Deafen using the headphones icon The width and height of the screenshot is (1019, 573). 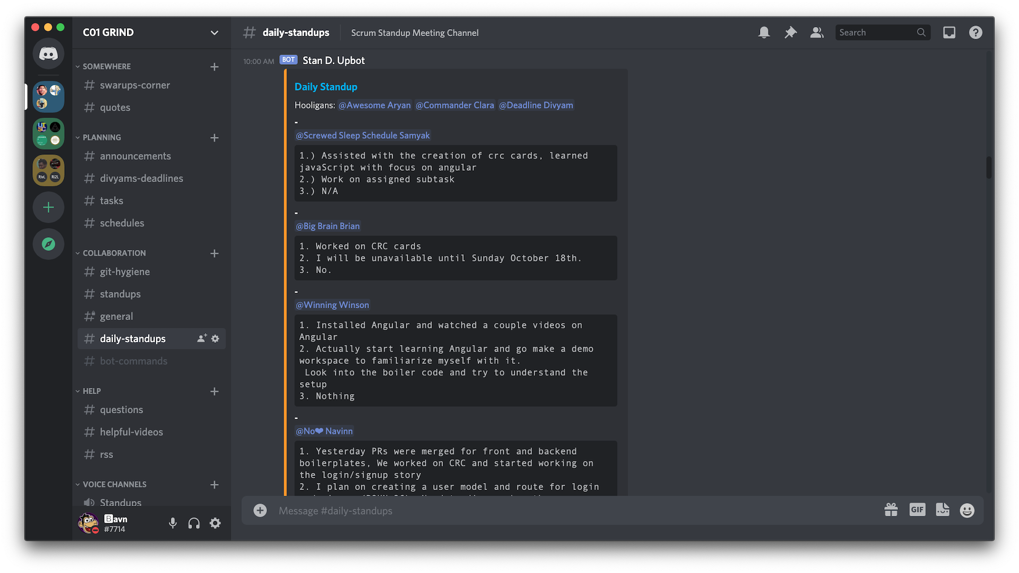coord(194,523)
